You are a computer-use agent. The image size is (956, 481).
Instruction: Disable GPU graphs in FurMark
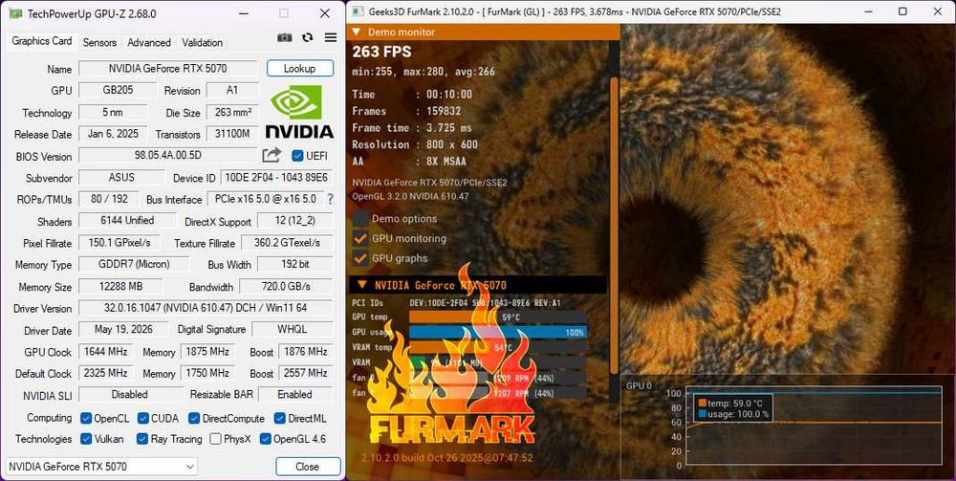click(360, 258)
